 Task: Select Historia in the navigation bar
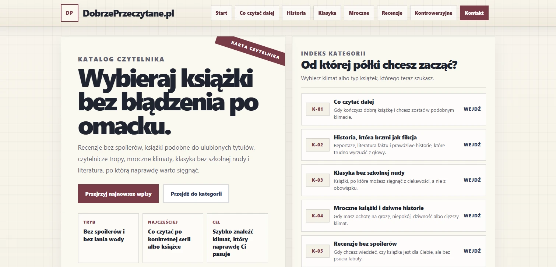tap(296, 13)
